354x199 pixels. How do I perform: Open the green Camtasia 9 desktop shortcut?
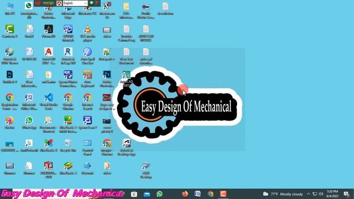(x=10, y=31)
